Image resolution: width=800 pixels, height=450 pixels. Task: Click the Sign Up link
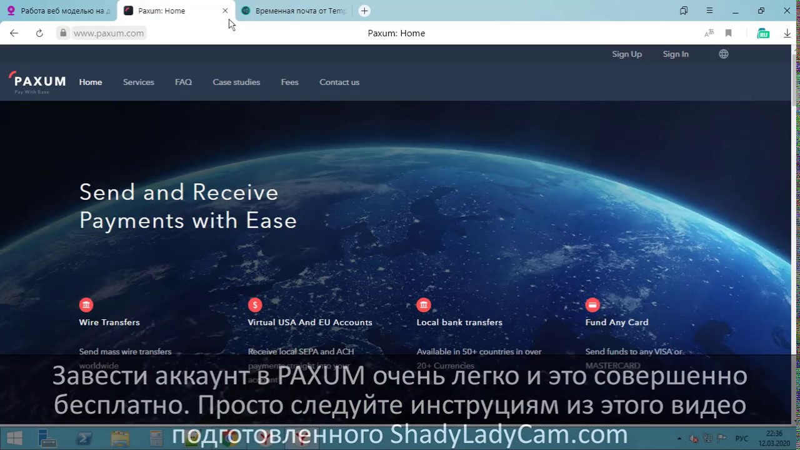click(x=627, y=54)
